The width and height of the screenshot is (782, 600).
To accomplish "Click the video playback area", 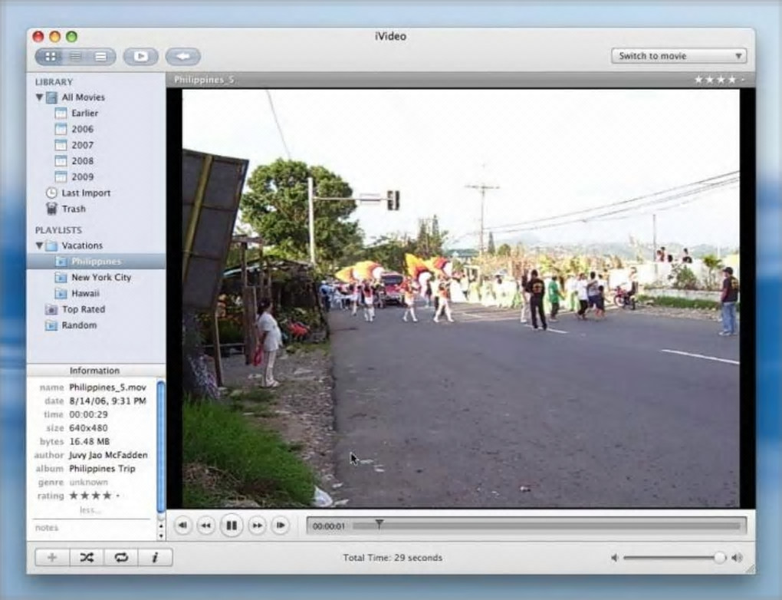I will (x=461, y=298).
